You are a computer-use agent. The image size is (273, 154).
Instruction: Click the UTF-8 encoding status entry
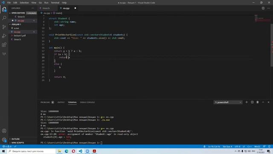click(x=237, y=146)
